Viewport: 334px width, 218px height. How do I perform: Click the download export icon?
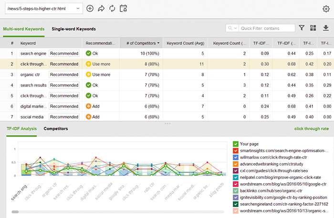[326, 28]
